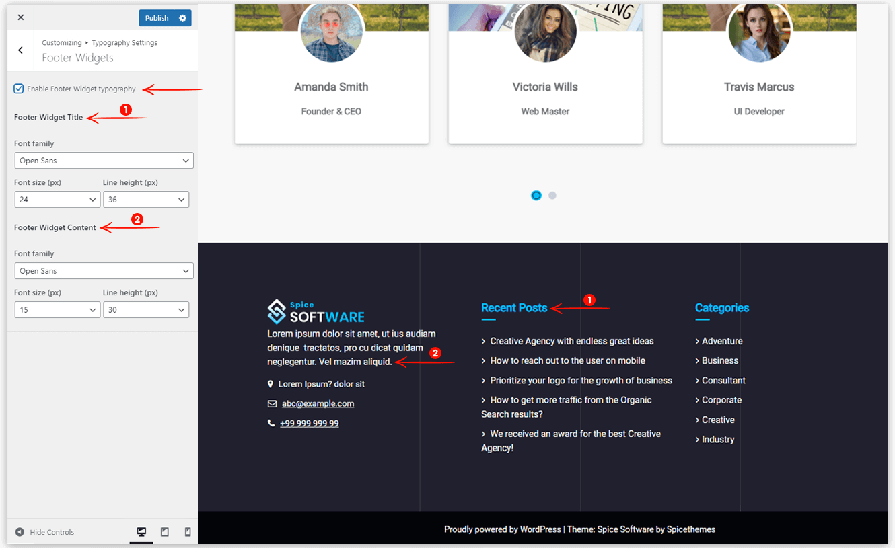Click the Publish button

(157, 18)
